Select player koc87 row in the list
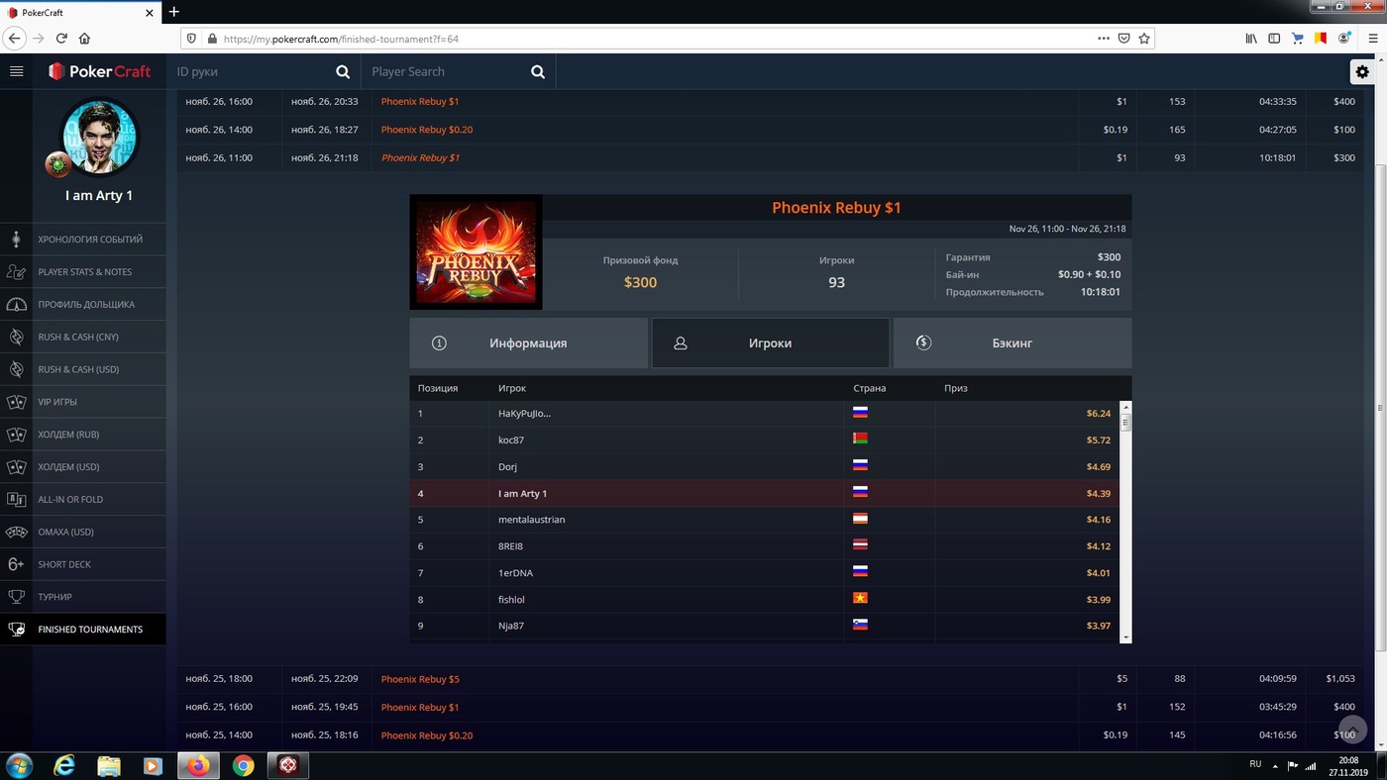The image size is (1387, 780). (512, 439)
